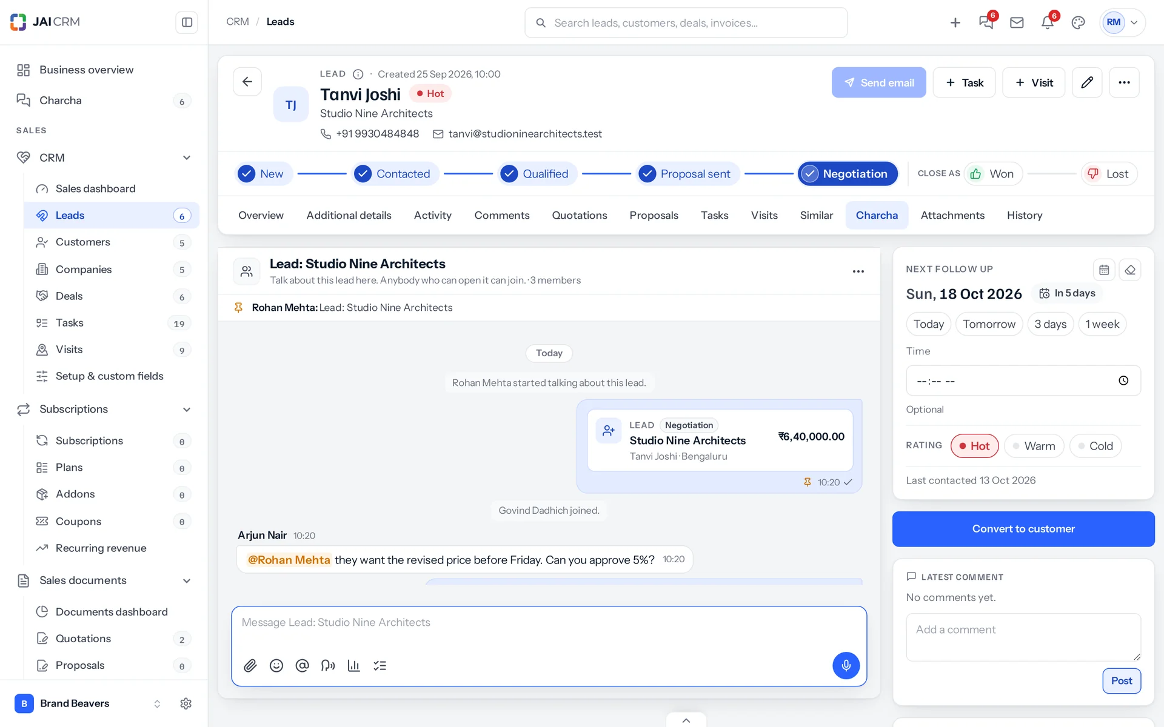Image resolution: width=1164 pixels, height=727 pixels.
Task: Switch to the Quotations tab
Action: (579, 215)
